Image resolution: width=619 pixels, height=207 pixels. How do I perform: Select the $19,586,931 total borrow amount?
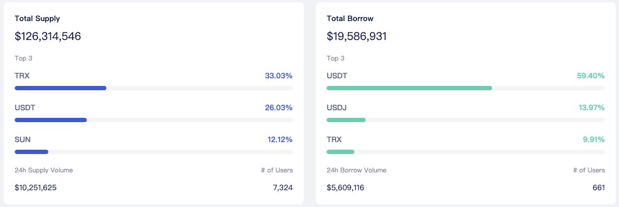coord(357,36)
